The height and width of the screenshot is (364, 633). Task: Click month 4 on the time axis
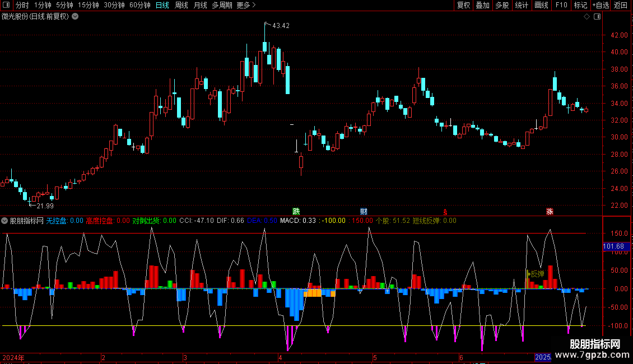280,357
